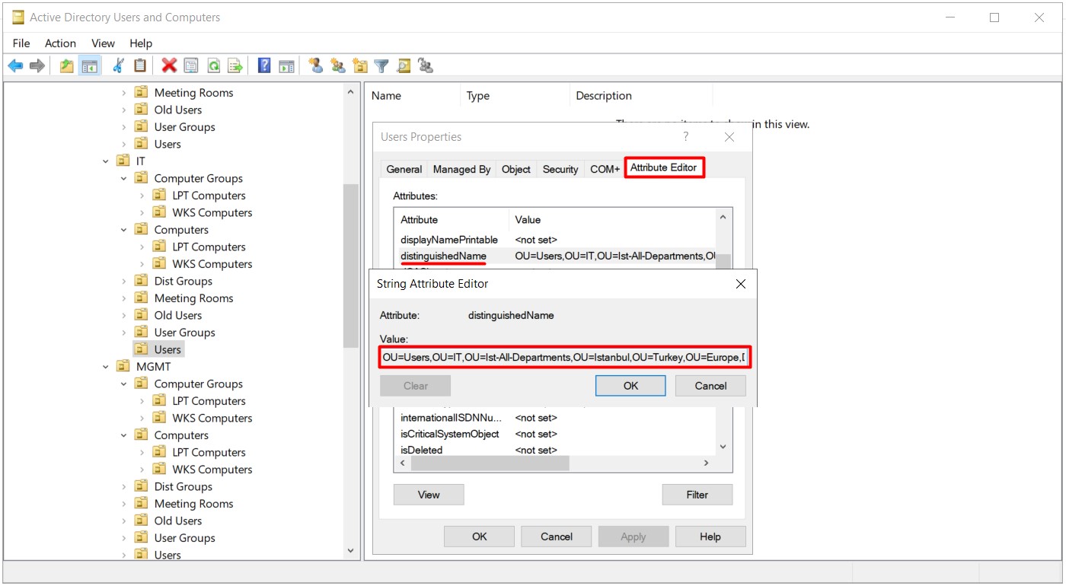Click the Type column header
Screen dimensions: 1066x586
tap(515, 96)
